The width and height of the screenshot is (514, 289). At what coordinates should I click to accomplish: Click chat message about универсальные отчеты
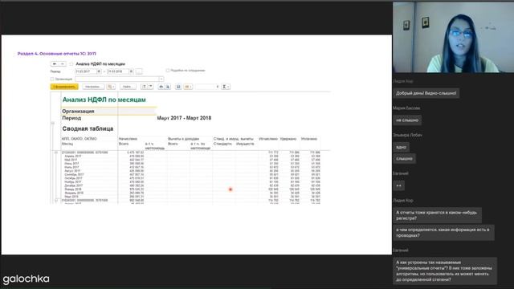[x=445, y=271]
